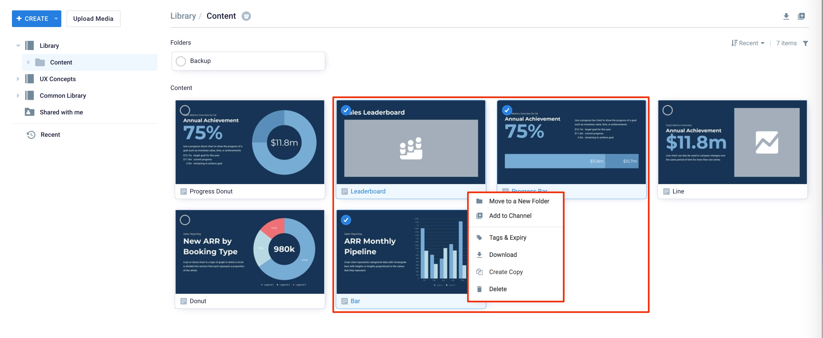Select the Backup folder radio circle

coord(181,61)
